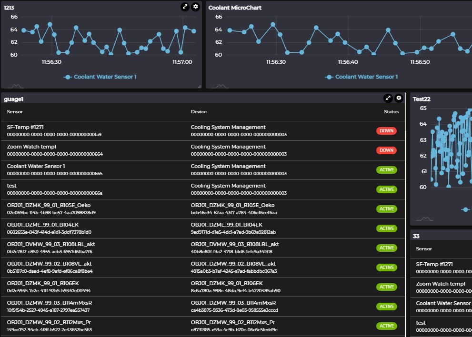The height and width of the screenshot is (337, 472).
Task: Click the ACTIVE badge for OBJ01_DZME_99_01_B104EK
Action: point(386,228)
